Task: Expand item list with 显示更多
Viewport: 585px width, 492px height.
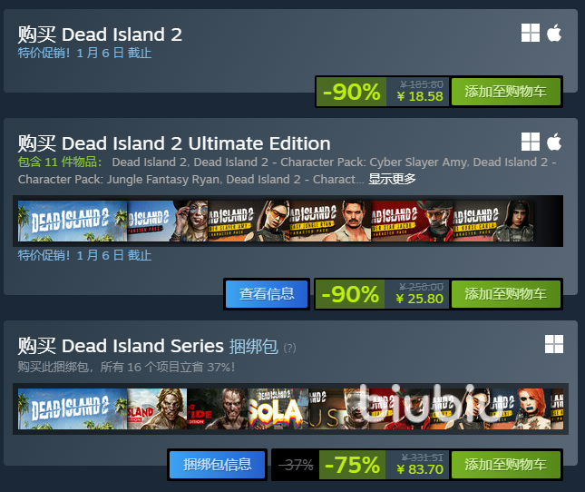Action: pos(392,179)
